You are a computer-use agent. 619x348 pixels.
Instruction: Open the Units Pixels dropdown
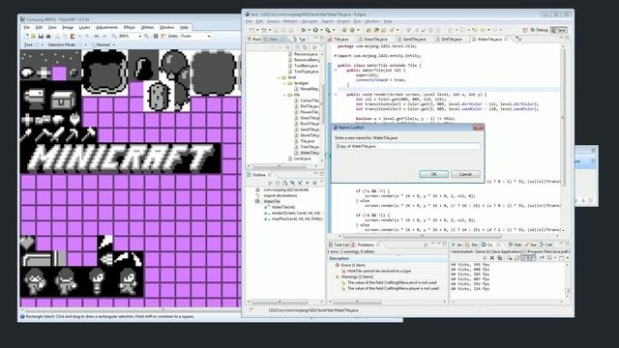tap(209, 36)
